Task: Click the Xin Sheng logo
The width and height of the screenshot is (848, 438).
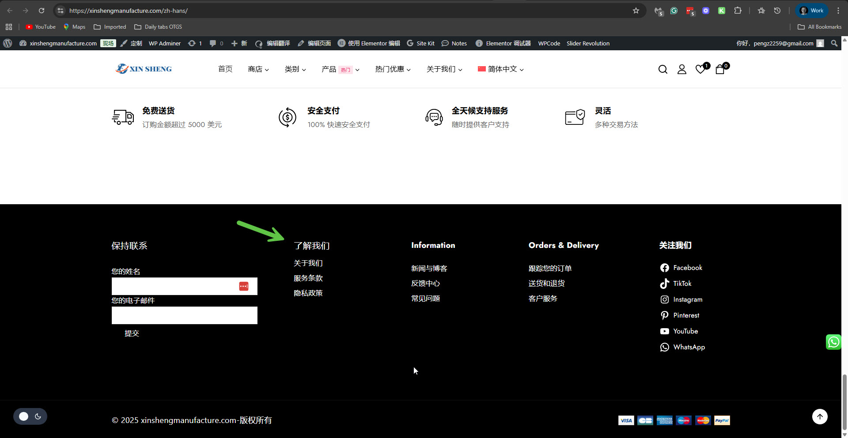Action: tap(144, 69)
